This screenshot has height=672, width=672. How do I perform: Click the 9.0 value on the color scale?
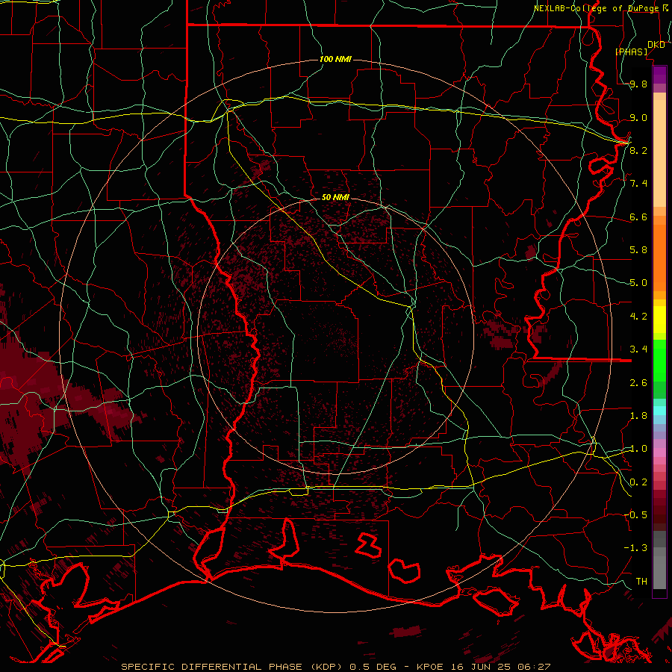(x=638, y=117)
